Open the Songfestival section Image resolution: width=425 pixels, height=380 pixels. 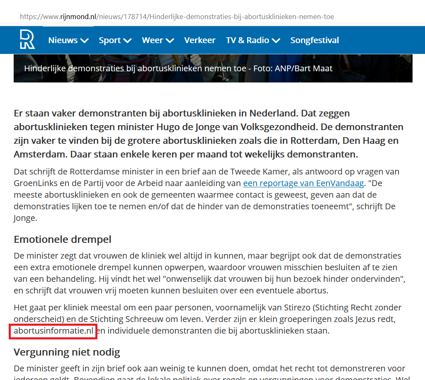[314, 40]
